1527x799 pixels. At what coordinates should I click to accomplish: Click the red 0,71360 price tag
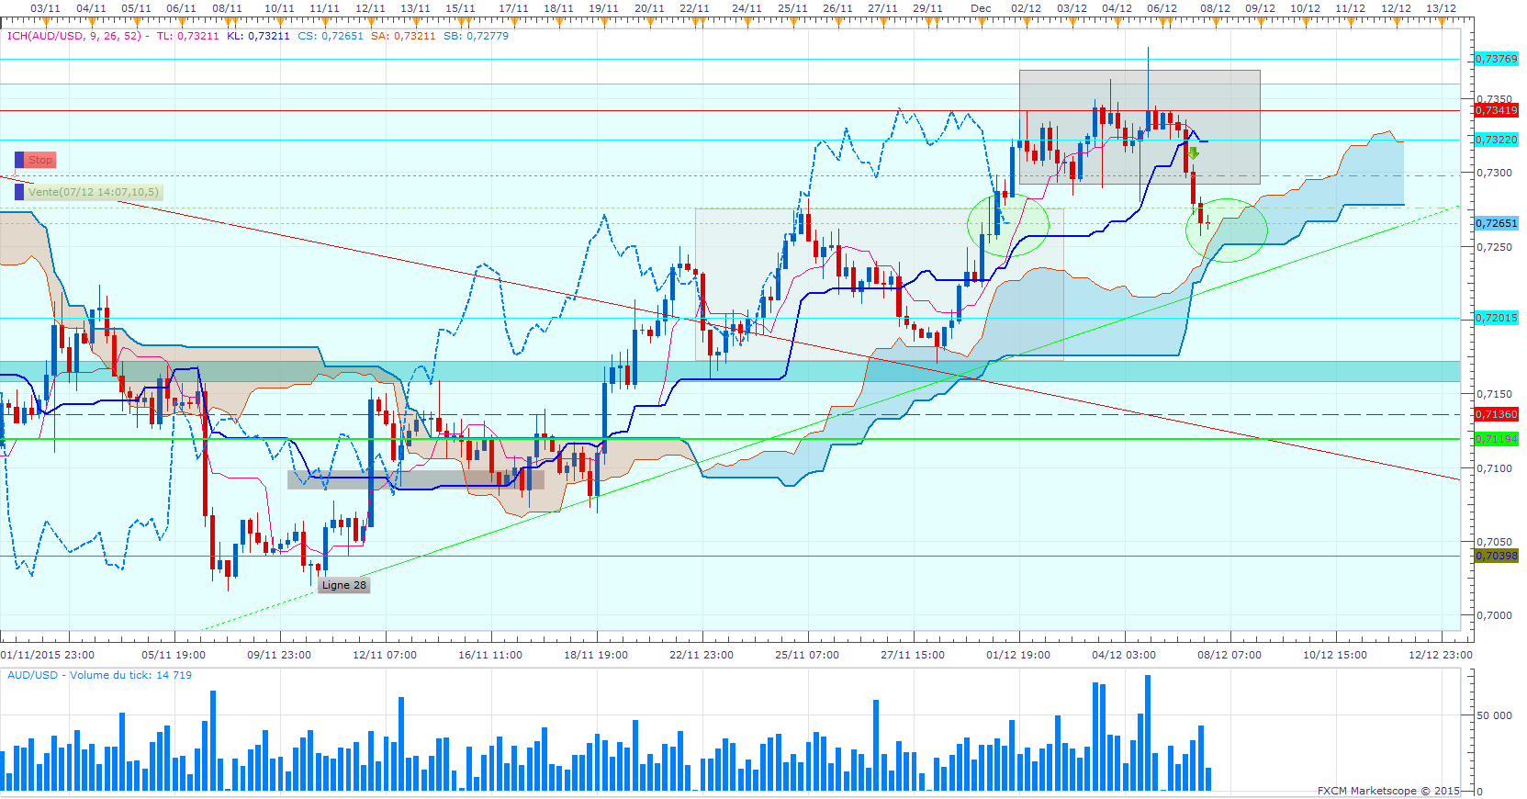[x=1496, y=414]
